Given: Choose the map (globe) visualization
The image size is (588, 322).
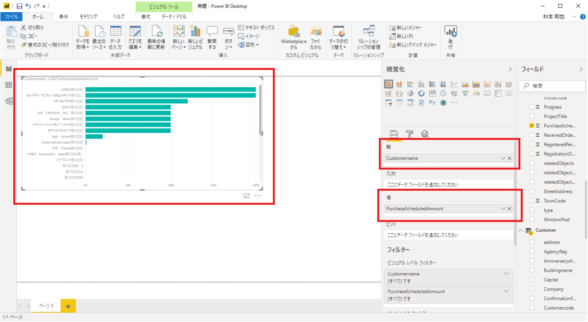Looking at the screenshot, I should click(443, 93).
